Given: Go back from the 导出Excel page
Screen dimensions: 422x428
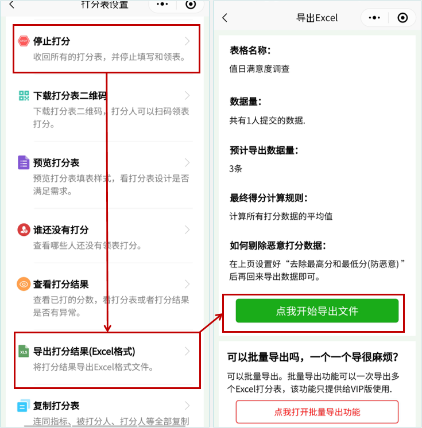Looking at the screenshot, I should [225, 18].
